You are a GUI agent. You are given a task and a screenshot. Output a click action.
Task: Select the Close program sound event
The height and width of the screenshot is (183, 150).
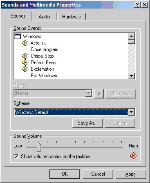tap(45, 49)
